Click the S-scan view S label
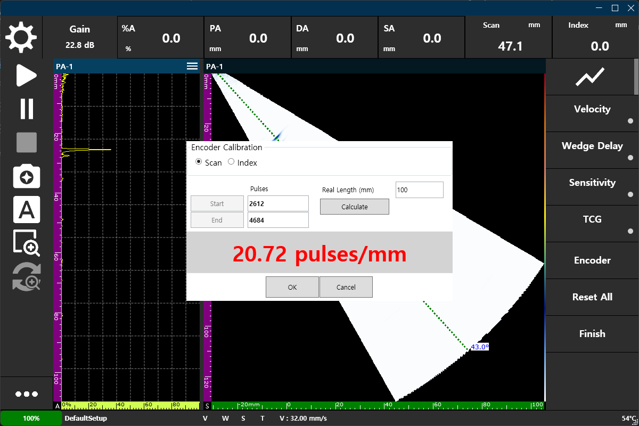This screenshot has height=426, width=639. (208, 406)
